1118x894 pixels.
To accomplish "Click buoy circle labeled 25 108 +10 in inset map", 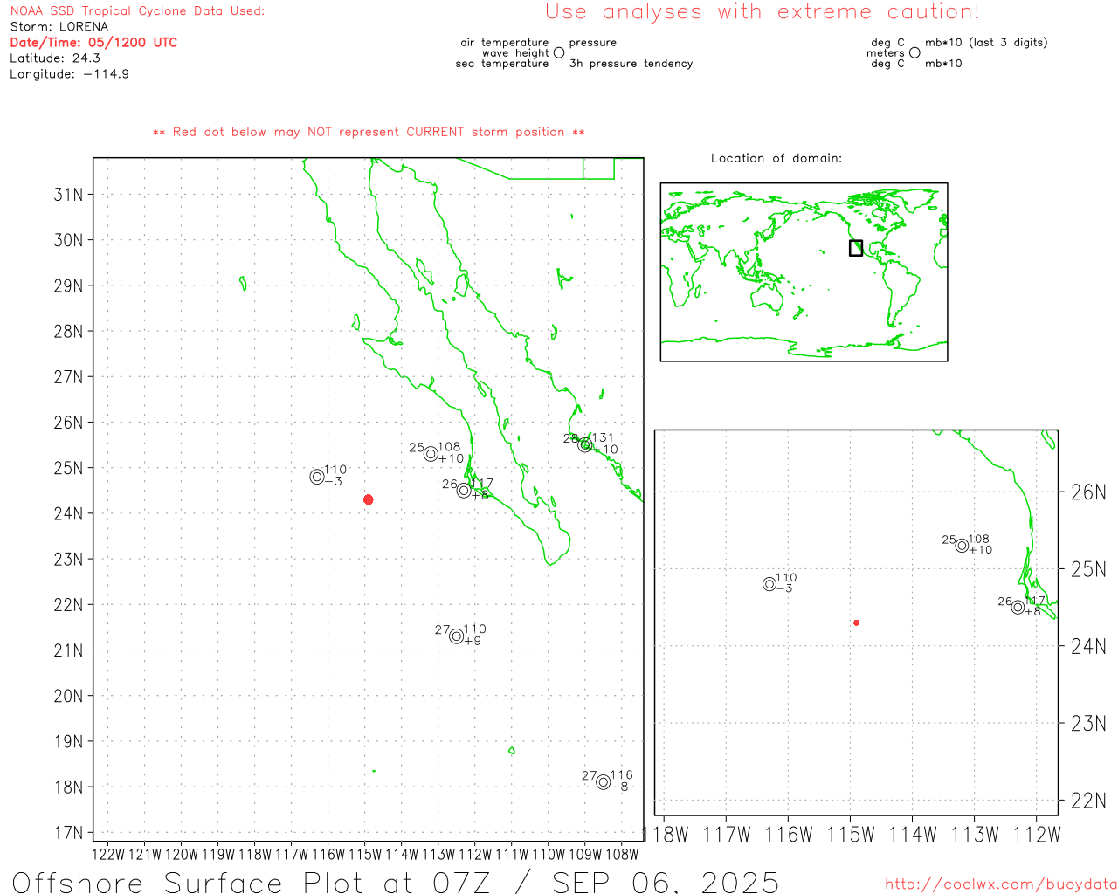I will tap(962, 546).
